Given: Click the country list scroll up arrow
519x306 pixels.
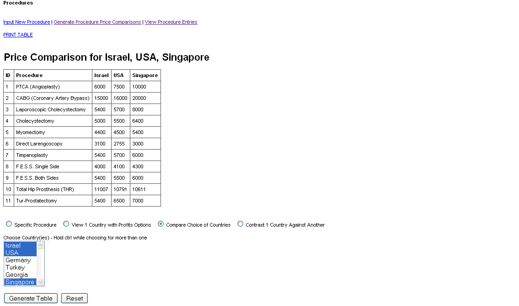Looking at the screenshot, I should tap(41, 245).
